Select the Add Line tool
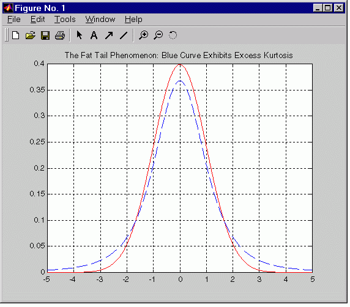350x307 pixels. click(x=124, y=35)
